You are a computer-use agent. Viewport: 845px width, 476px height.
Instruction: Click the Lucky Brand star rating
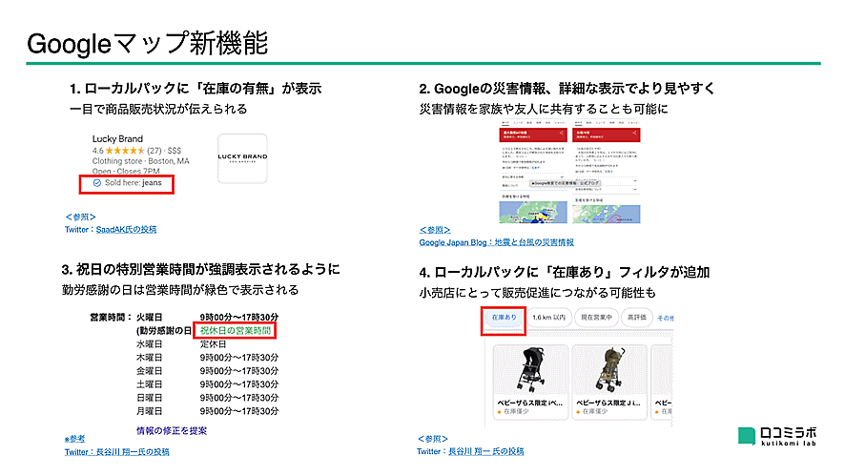click(127, 151)
